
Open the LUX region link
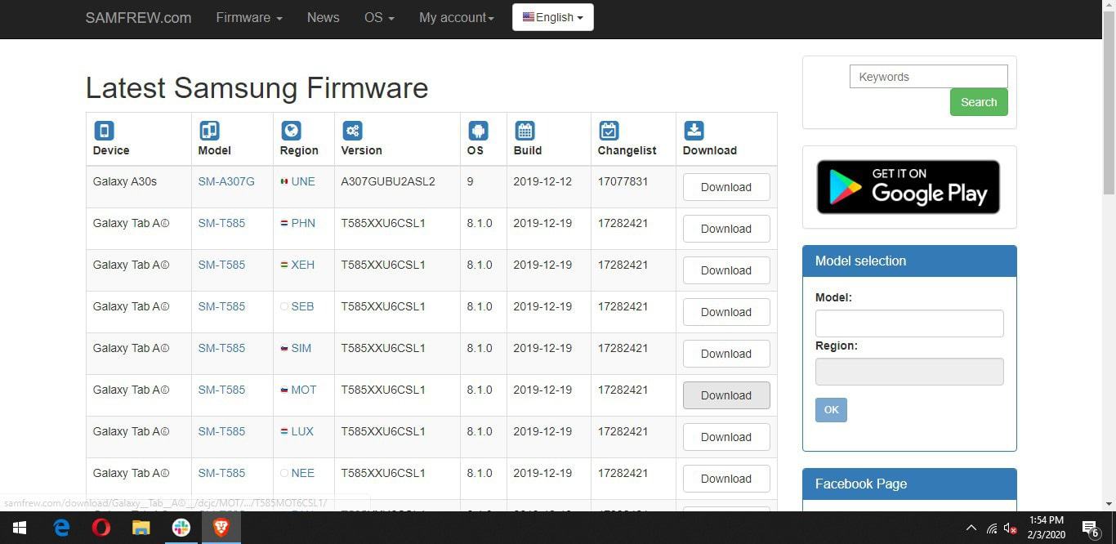pyautogui.click(x=302, y=431)
